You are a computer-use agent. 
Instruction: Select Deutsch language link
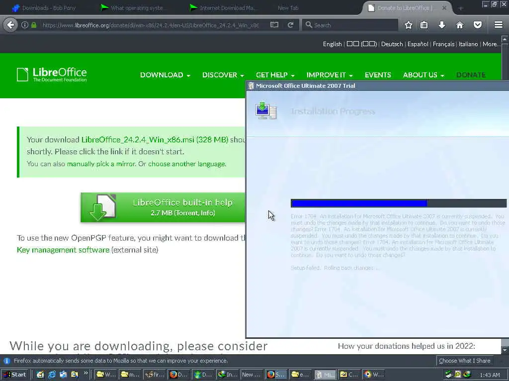(392, 44)
